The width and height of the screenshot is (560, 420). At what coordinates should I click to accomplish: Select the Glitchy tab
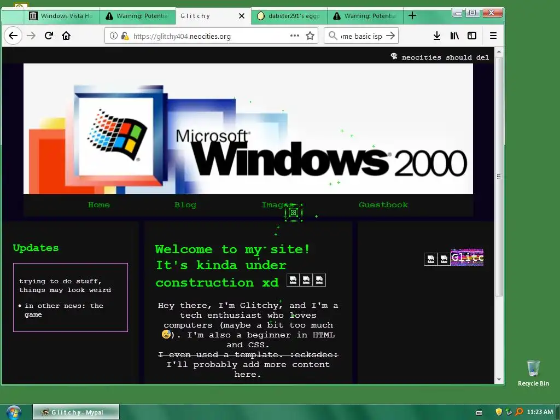click(x=214, y=16)
